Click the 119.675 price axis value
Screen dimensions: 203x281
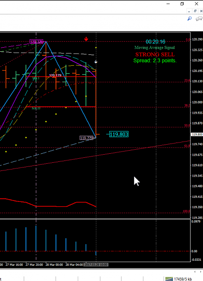pyautogui.click(x=197, y=155)
